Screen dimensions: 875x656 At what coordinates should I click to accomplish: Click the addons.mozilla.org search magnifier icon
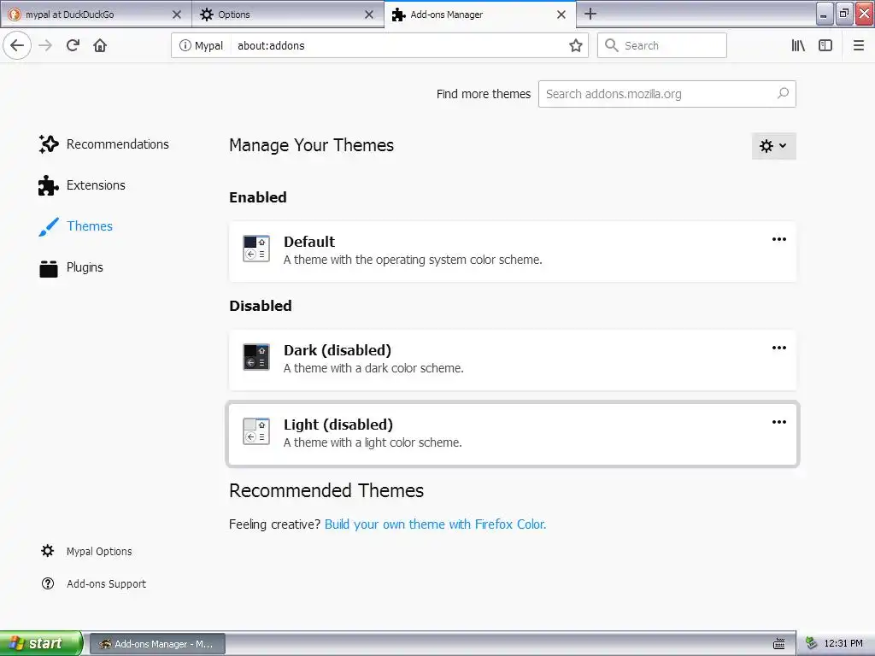783,93
